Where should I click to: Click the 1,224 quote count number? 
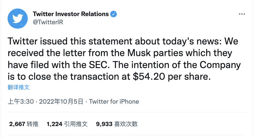(x=55, y=124)
